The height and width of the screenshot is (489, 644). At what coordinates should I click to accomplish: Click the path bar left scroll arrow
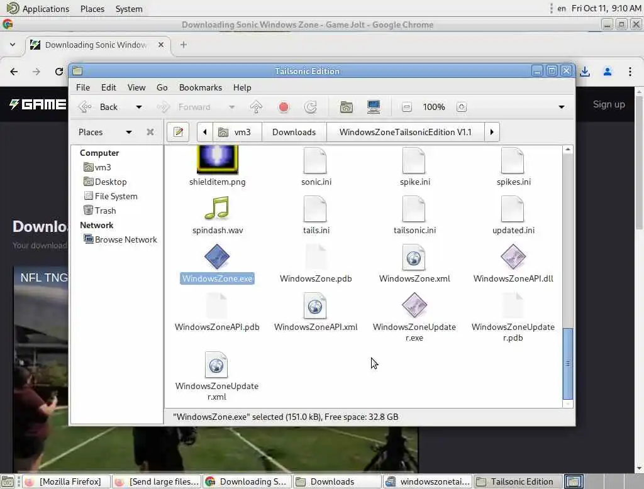[204, 132]
